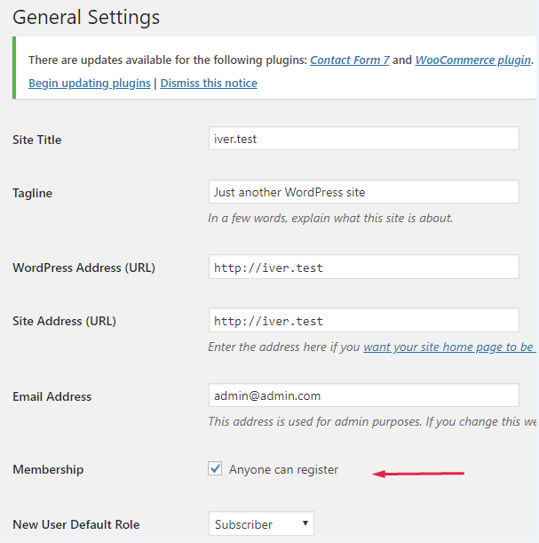Open the WooCommerce plugin link
Image resolution: width=539 pixels, height=543 pixels.
tap(473, 60)
